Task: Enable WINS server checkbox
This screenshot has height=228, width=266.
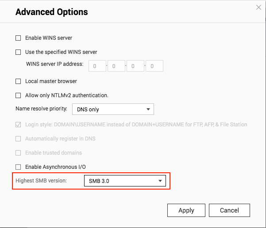Action: [x=18, y=38]
